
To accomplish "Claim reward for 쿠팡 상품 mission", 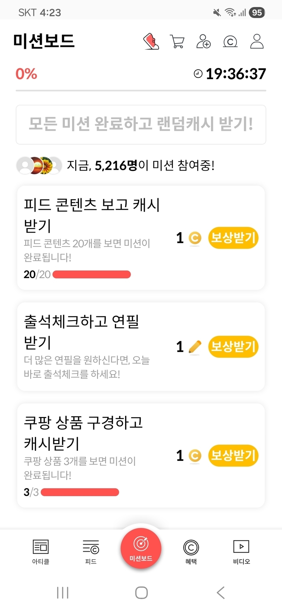I will coord(233,455).
